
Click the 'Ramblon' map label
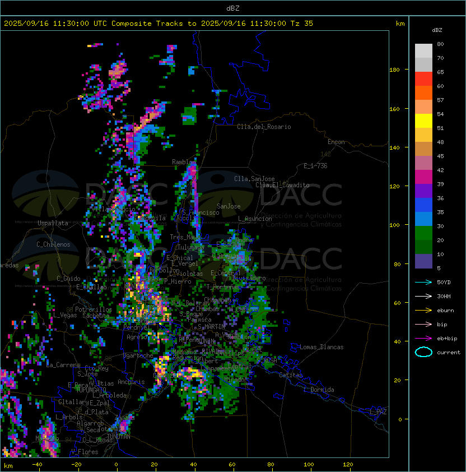(x=184, y=162)
